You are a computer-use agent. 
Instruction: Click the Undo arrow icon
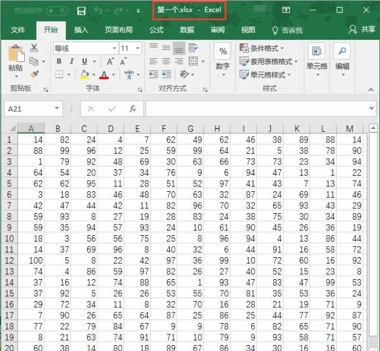tap(98, 11)
